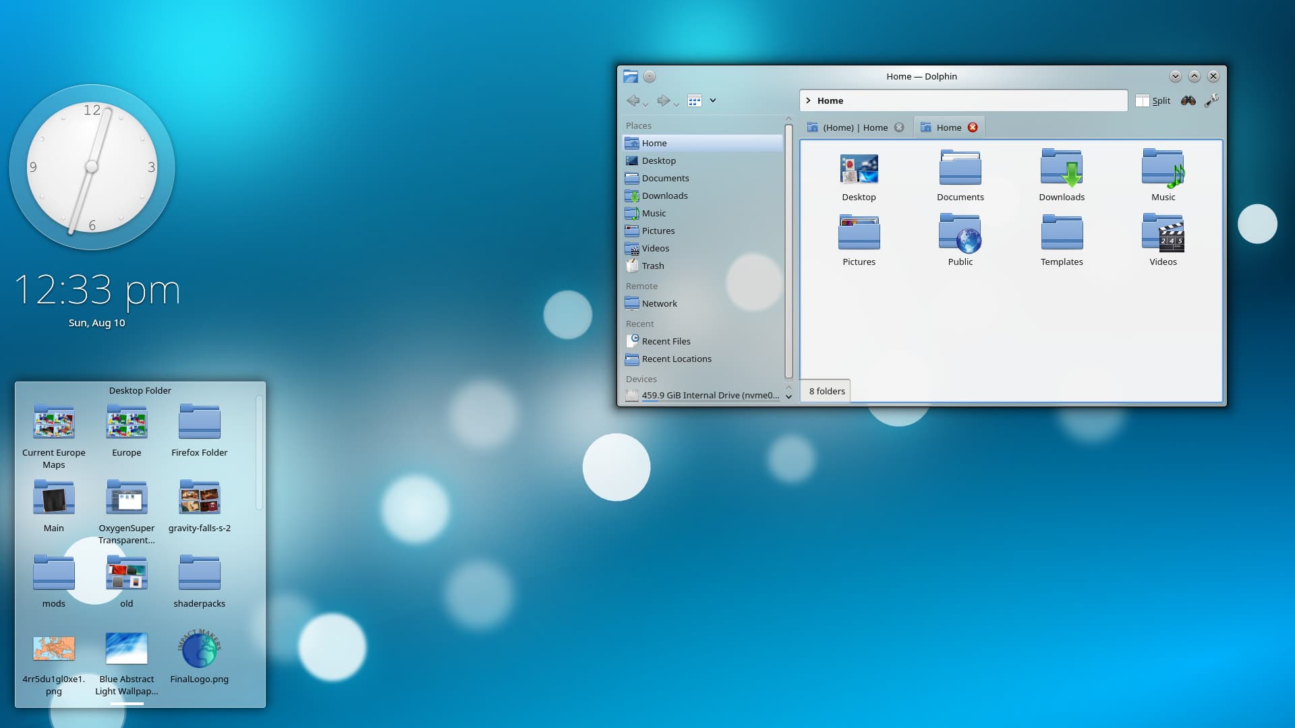This screenshot has height=728, width=1295.
Task: Toggle the Split view button
Action: pos(1153,100)
